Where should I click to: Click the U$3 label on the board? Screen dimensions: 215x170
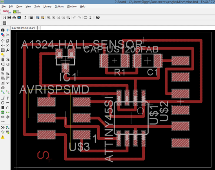(x=79, y=146)
